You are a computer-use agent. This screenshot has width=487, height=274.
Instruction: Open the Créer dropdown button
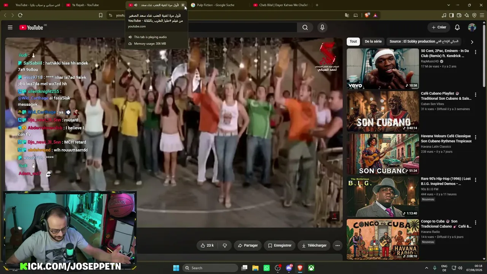(439, 27)
